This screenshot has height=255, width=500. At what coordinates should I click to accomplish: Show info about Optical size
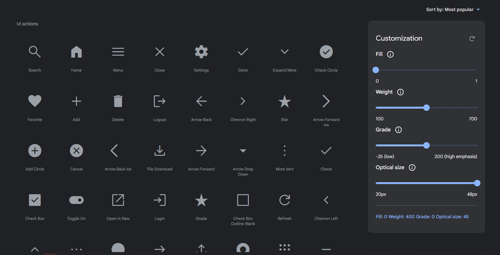pyautogui.click(x=412, y=168)
